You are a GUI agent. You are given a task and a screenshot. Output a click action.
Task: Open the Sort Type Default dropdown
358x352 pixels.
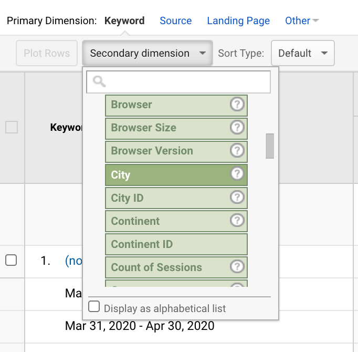click(x=302, y=53)
